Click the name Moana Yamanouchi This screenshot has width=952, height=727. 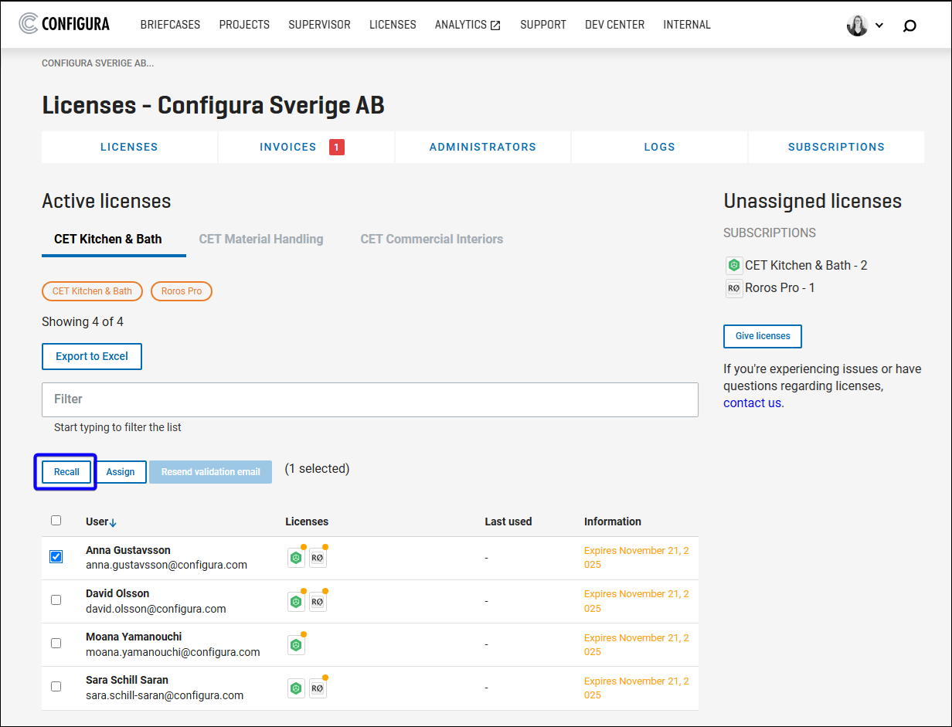tap(134, 637)
